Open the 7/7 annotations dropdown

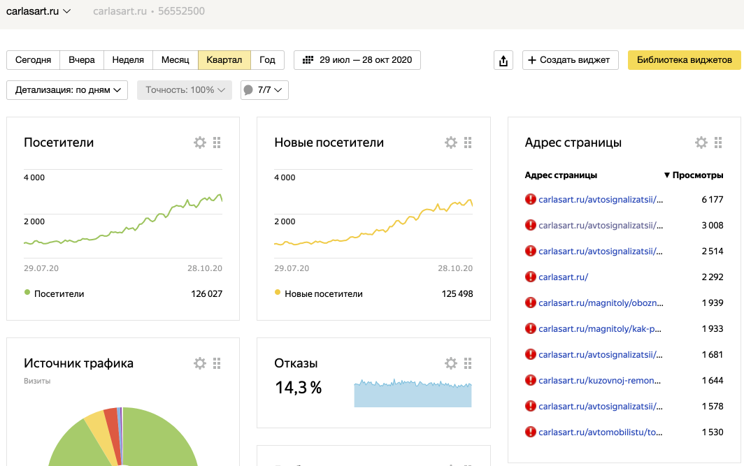[x=264, y=90]
